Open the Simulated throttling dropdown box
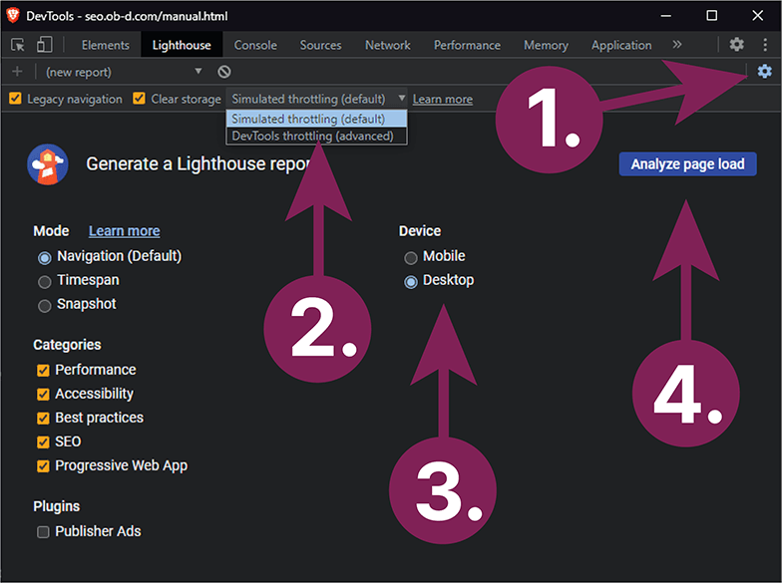Image resolution: width=782 pixels, height=583 pixels. tap(317, 100)
